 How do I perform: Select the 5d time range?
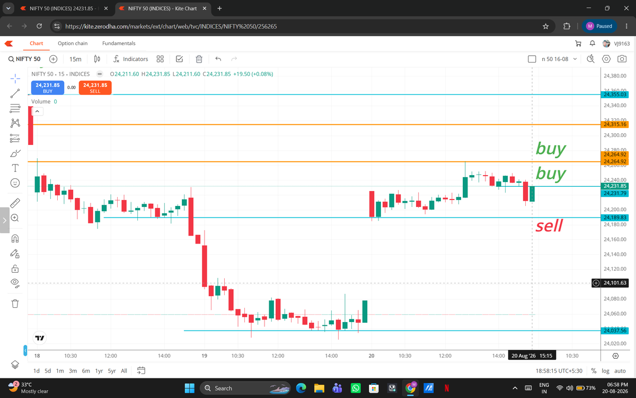point(48,370)
